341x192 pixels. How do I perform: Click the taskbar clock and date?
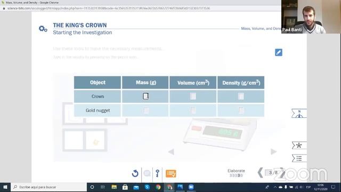(321, 187)
